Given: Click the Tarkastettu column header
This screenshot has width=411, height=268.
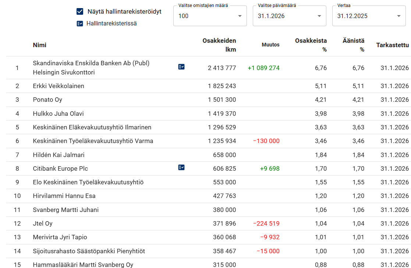Looking at the screenshot, I should coord(392,45).
